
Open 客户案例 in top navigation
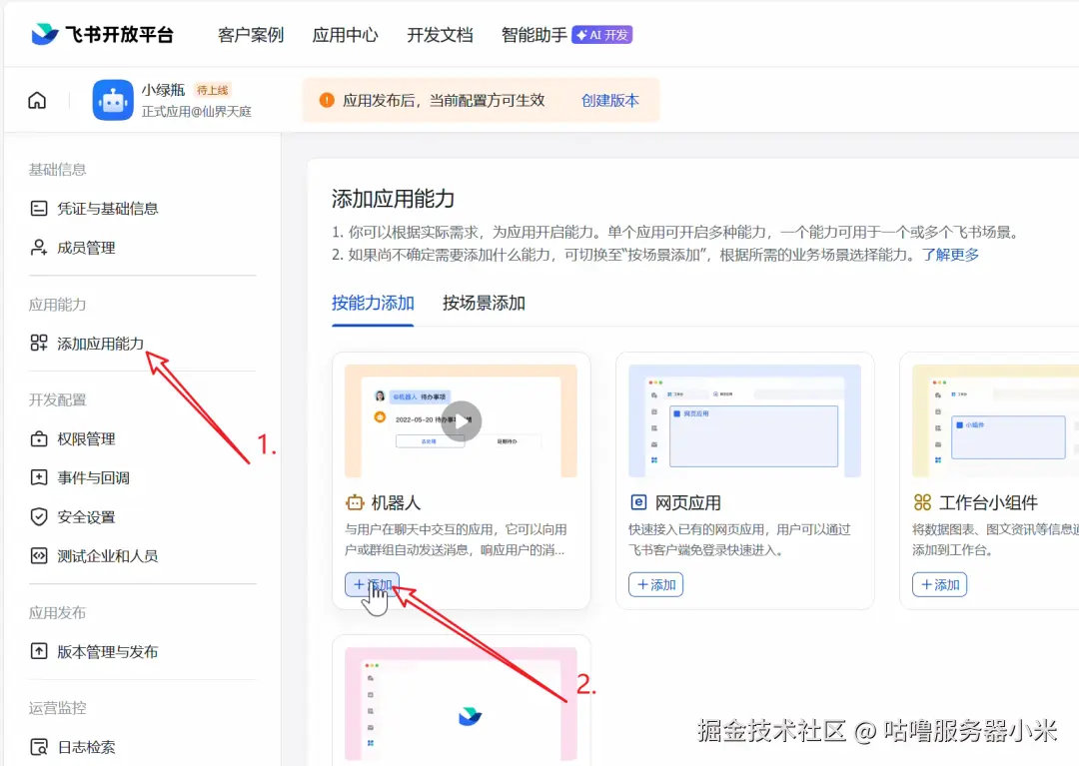[251, 35]
